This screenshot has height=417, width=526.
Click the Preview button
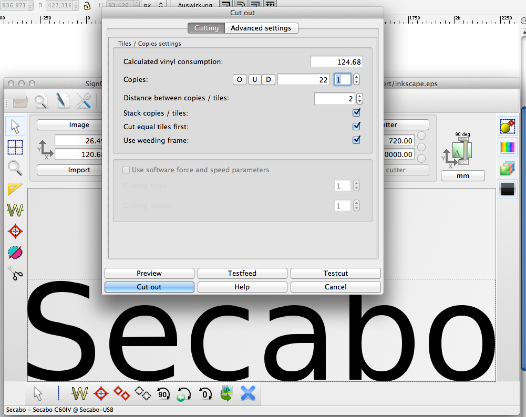[149, 273]
